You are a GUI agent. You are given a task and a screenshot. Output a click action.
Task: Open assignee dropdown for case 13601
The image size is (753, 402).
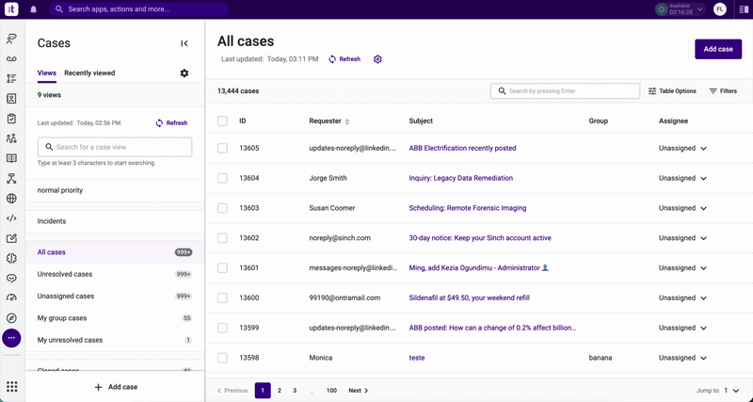(682, 268)
